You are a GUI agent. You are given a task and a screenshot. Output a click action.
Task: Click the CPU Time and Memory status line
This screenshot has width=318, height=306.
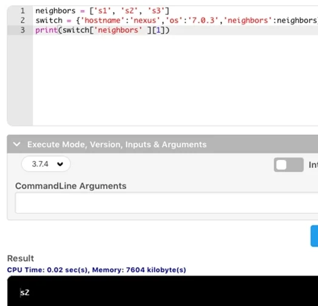point(96,270)
